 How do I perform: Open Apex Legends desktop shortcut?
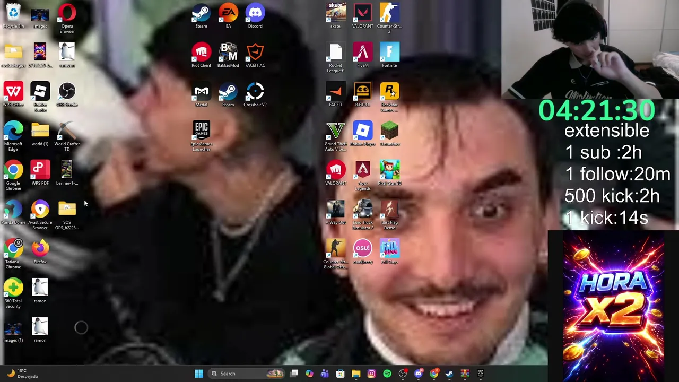[363, 176]
